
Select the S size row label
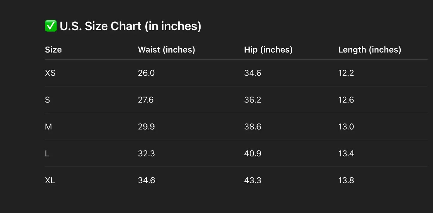(x=47, y=100)
